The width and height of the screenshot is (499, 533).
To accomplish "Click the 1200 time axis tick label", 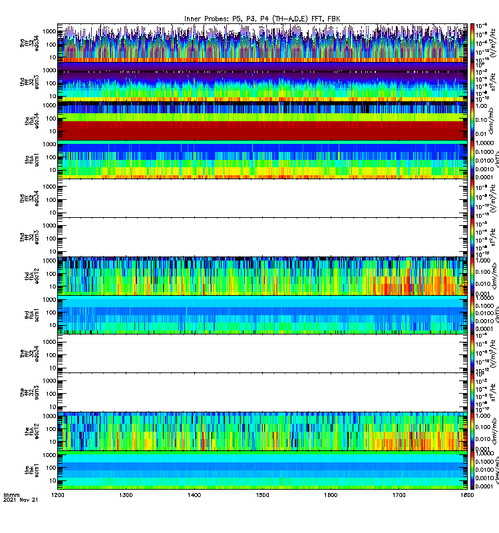I will 58,495.
